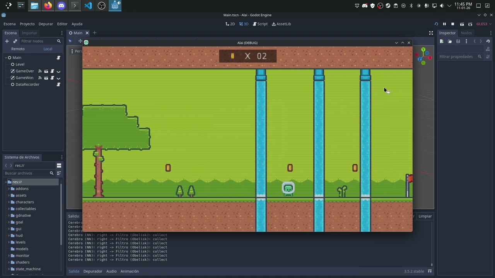495x278 pixels.
Task: Show signals connected to GameWon
Action: (40, 78)
